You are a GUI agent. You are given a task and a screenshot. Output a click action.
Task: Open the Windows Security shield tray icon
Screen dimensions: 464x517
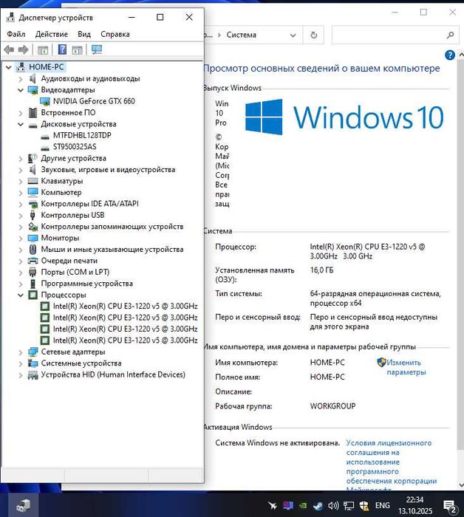364,505
